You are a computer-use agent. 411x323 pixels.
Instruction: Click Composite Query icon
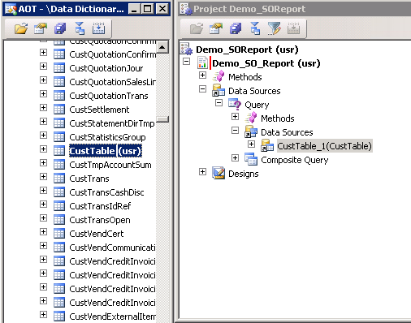pos(251,159)
